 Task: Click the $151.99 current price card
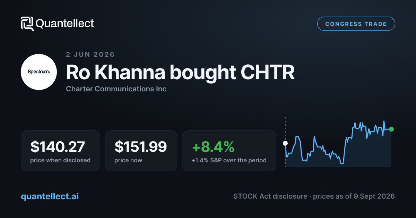141,151
